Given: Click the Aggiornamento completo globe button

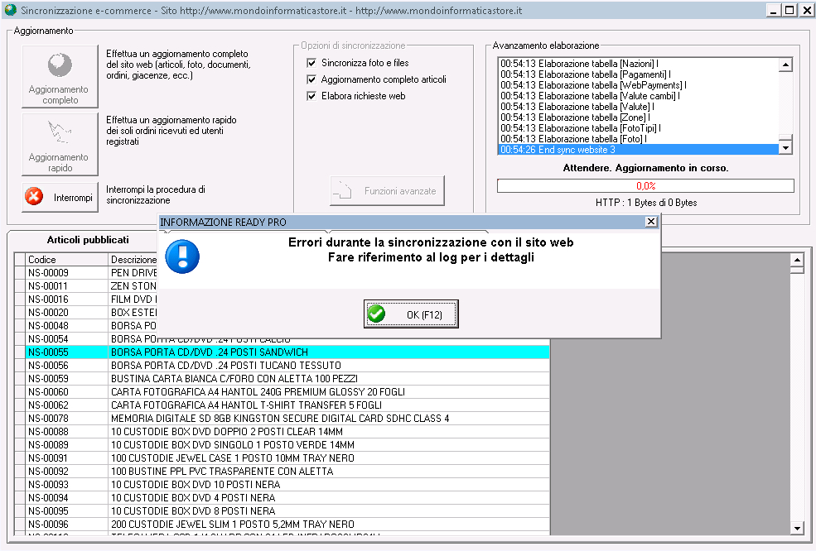Looking at the screenshot, I should pyautogui.click(x=60, y=77).
